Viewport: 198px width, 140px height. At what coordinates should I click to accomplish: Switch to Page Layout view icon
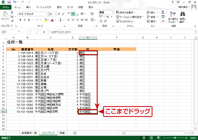coord(151,138)
